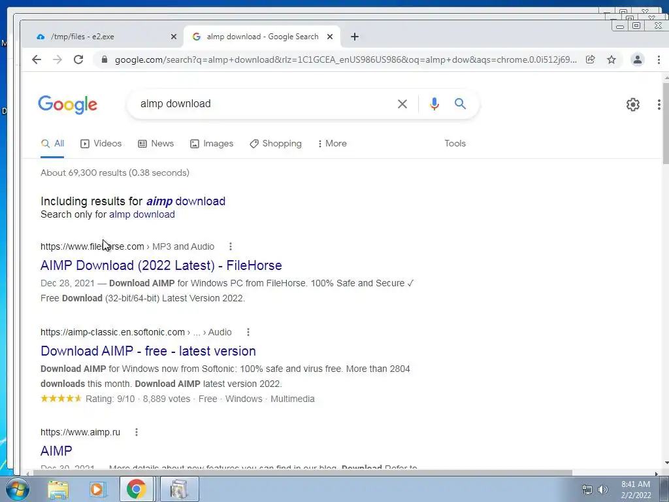Click the Google logo
This screenshot has width=669, height=502.
coord(67,105)
